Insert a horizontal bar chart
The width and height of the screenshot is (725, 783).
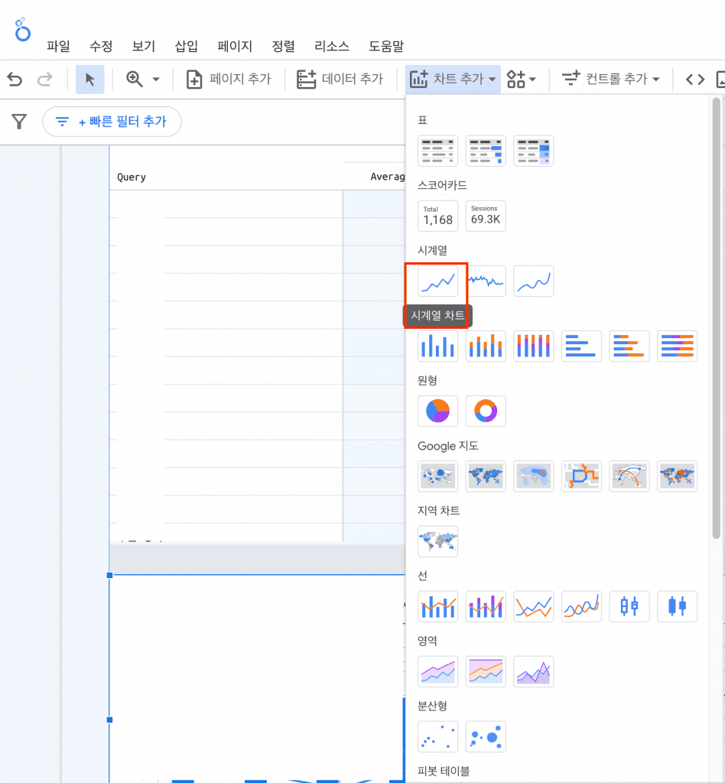coord(582,346)
